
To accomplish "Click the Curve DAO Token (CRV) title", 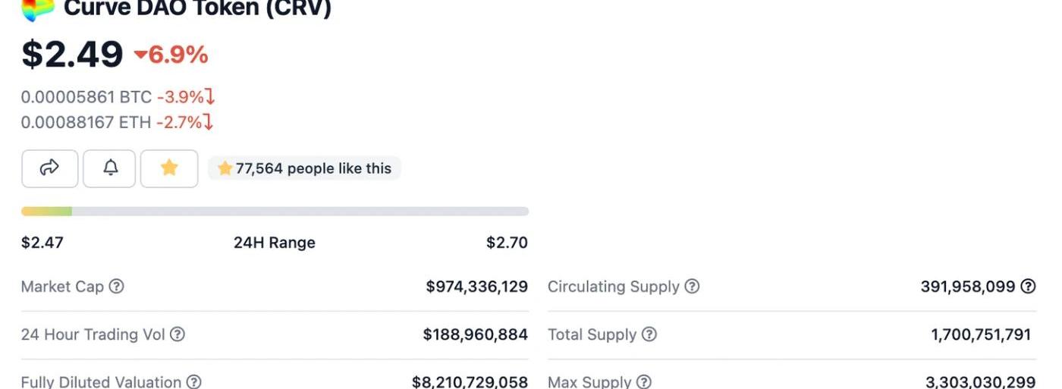I will (x=197, y=8).
